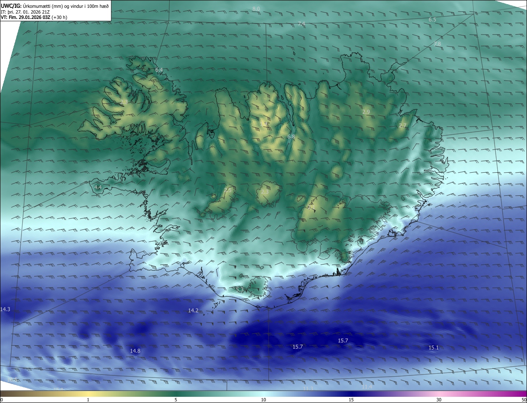This screenshot has height=403, width=527.
Task: Click the 6.8 value label in the fjord
Action: (x=291, y=136)
